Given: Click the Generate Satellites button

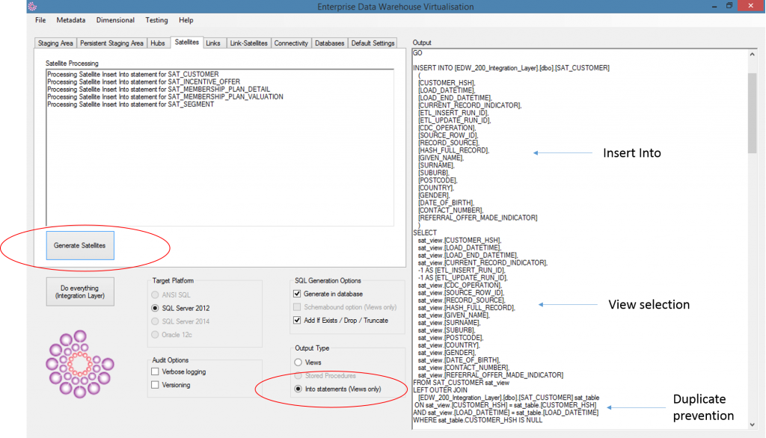Looking at the screenshot, I should (80, 246).
